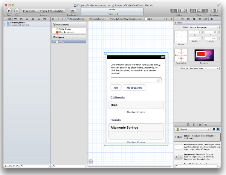This screenshot has width=226, height=175.
Task: Select the Standard editor button
Action: pyautogui.click(x=174, y=11)
